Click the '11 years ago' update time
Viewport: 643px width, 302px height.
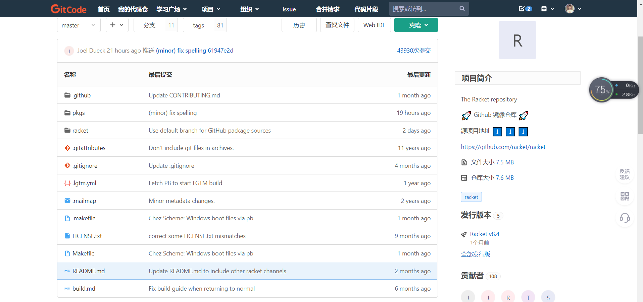[414, 148]
